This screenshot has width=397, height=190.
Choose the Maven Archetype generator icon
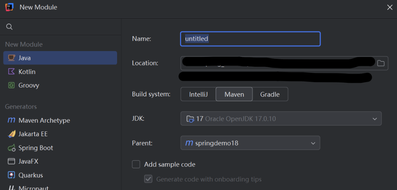[11, 120]
